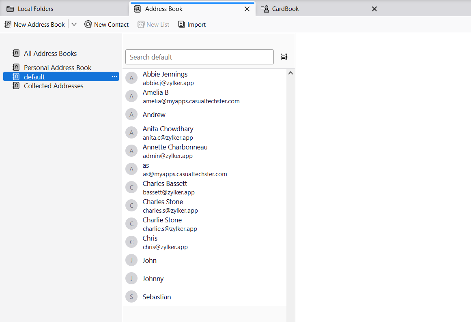Switch to the Address Book tab
Viewport: 471px width, 322px height.
[x=192, y=9]
